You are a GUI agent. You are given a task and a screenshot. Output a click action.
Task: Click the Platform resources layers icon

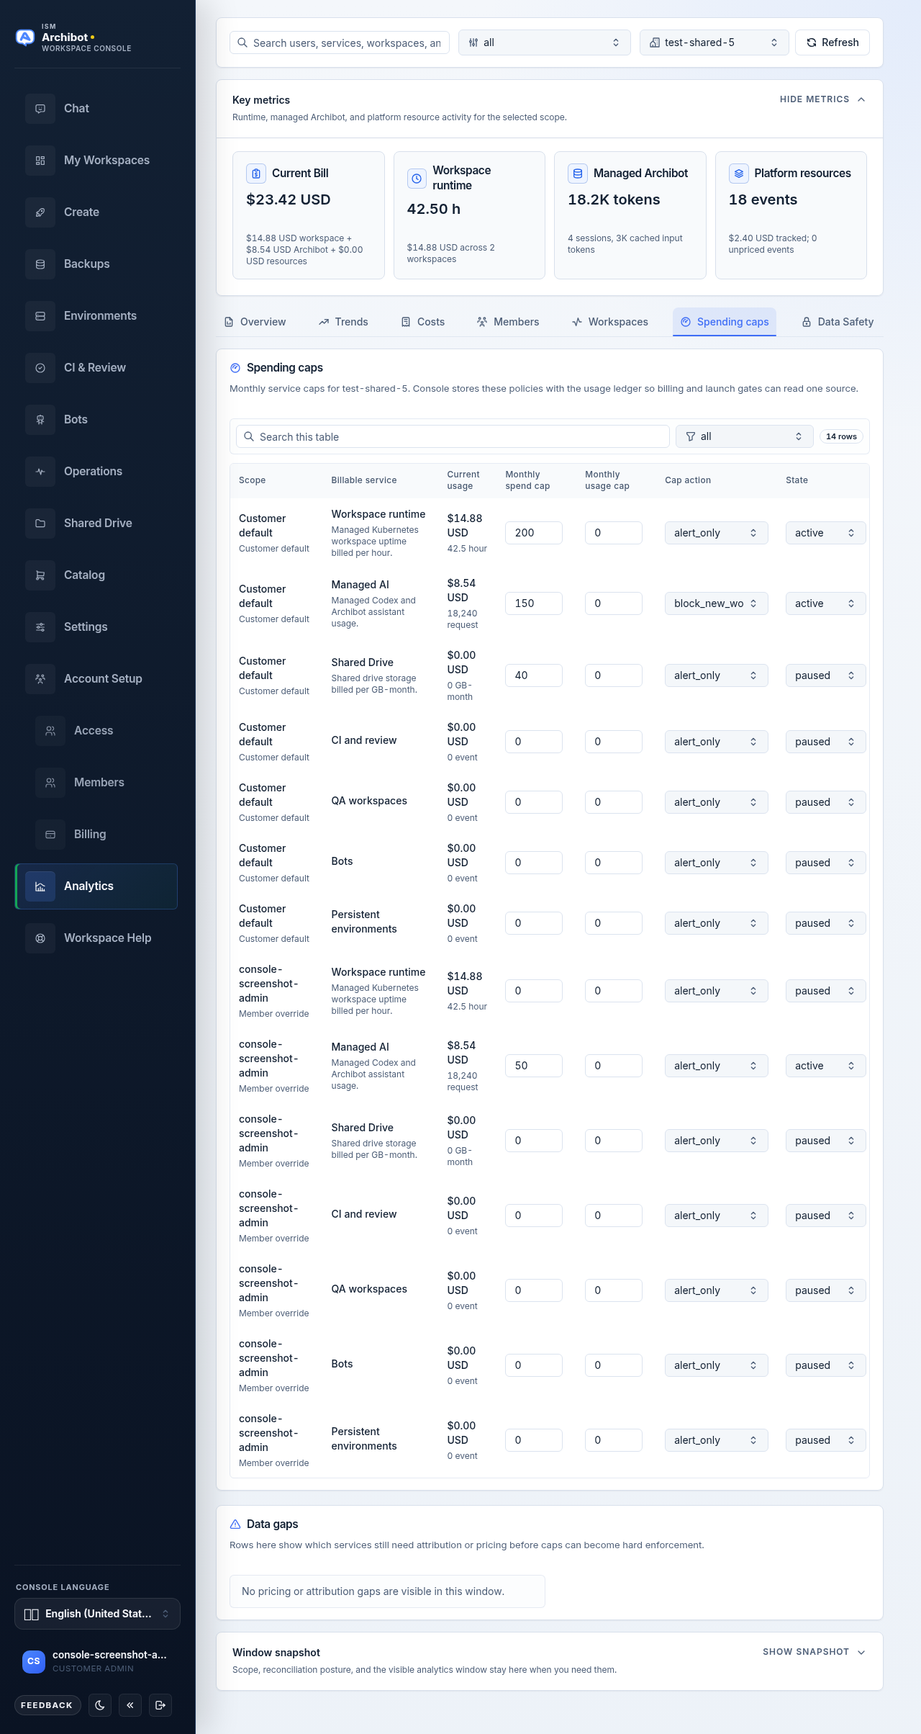pyautogui.click(x=738, y=174)
